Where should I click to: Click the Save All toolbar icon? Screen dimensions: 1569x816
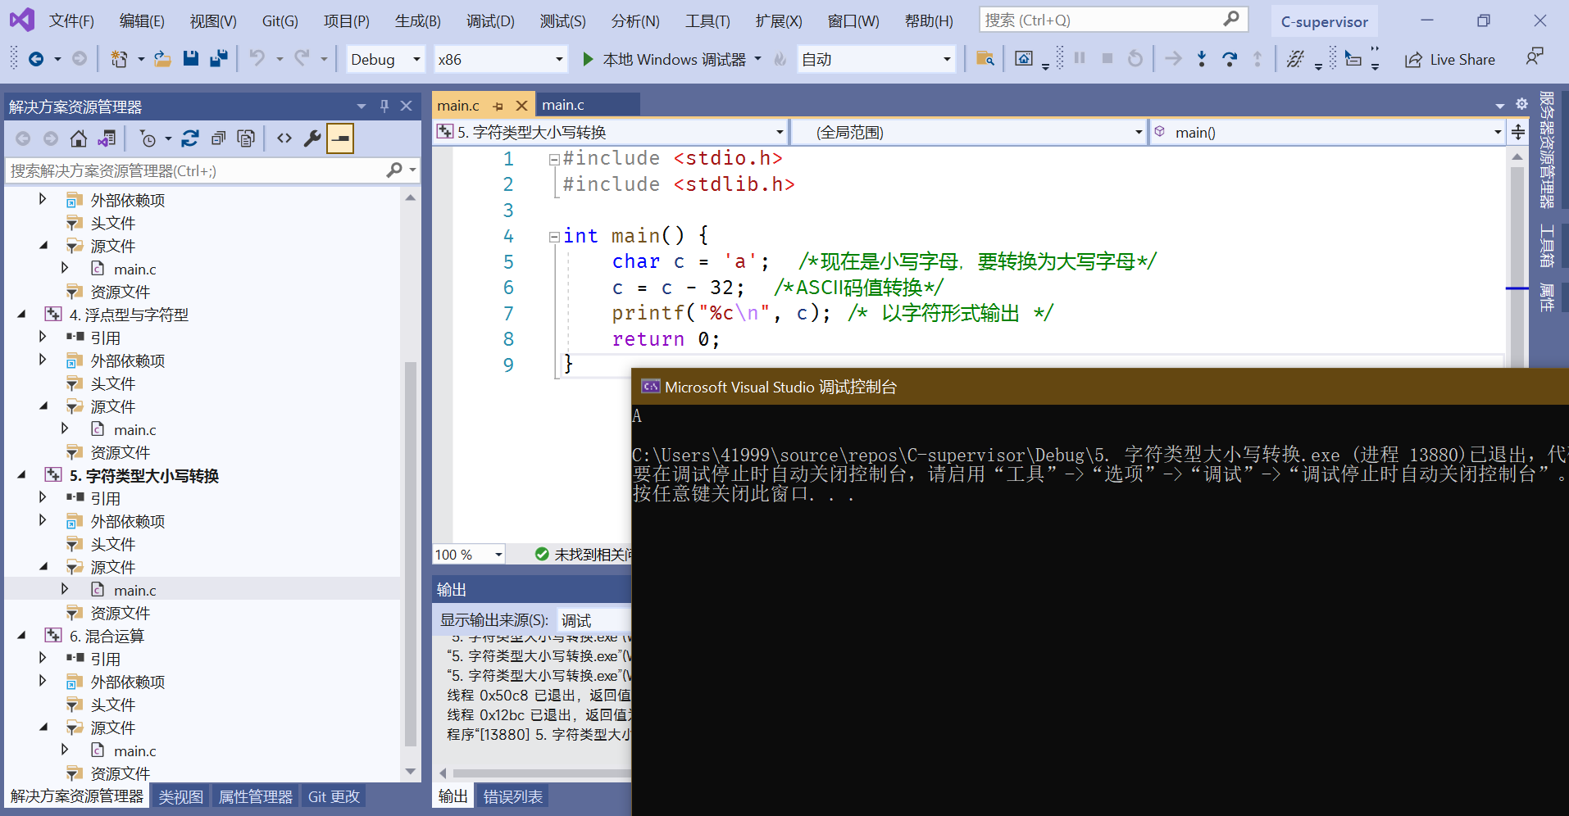pos(218,59)
